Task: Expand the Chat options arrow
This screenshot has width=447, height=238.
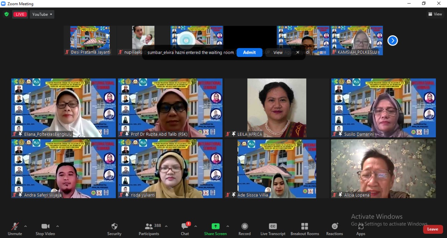Action: (x=196, y=226)
